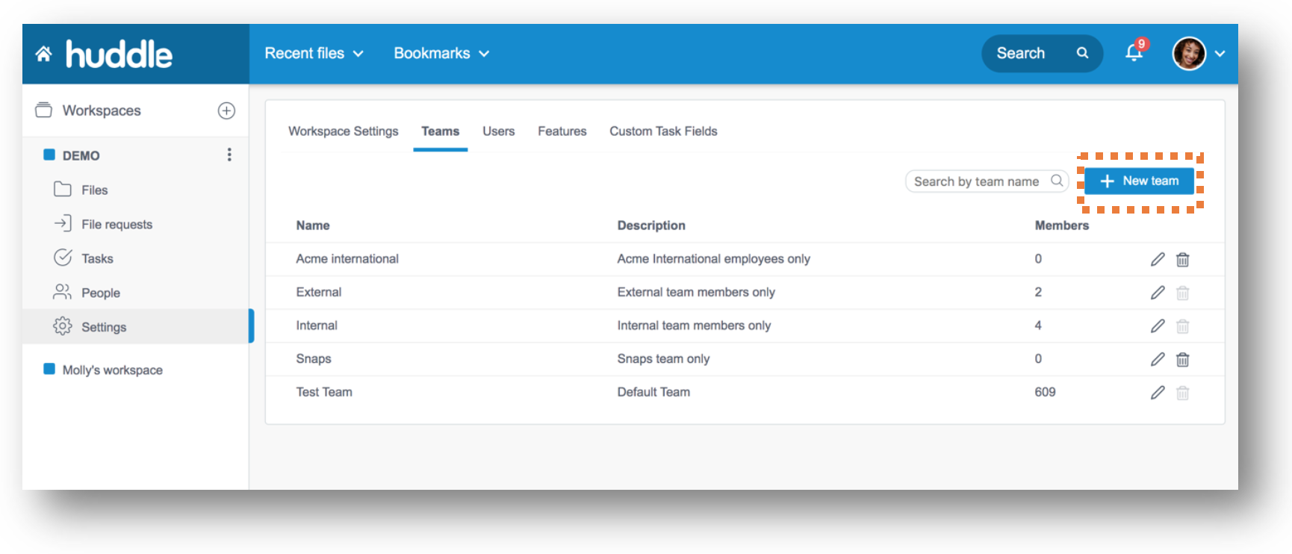Screen dimensions: 1292x554
Task: Delete Acme international team trash icon
Action: (x=1183, y=259)
